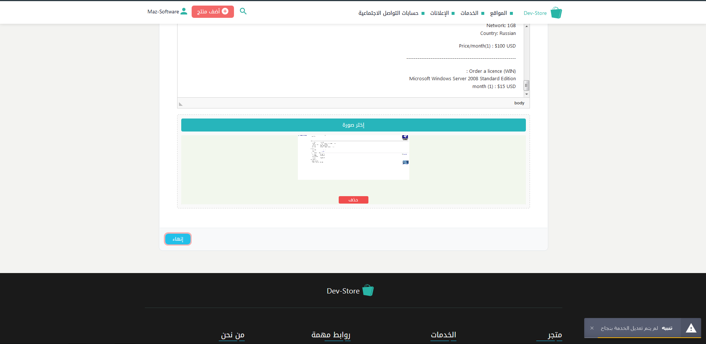Click the body element path label
The width and height of the screenshot is (706, 344).
tap(519, 103)
